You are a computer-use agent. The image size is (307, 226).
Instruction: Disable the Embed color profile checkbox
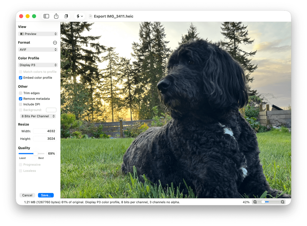(x=21, y=78)
